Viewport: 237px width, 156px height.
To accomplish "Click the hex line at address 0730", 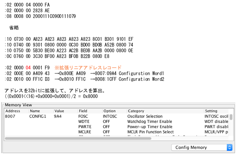I will pos(69,39).
